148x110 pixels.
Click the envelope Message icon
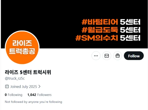(107, 56)
